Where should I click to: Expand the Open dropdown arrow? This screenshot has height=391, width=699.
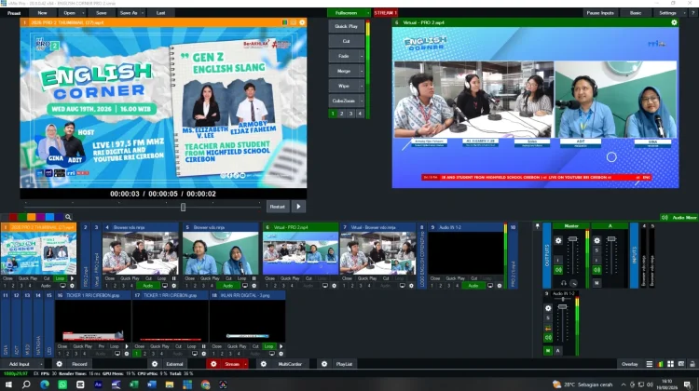(82, 13)
